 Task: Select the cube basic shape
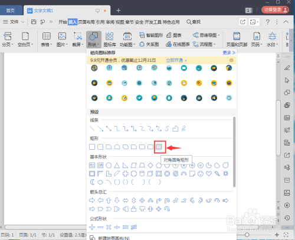click(150, 173)
